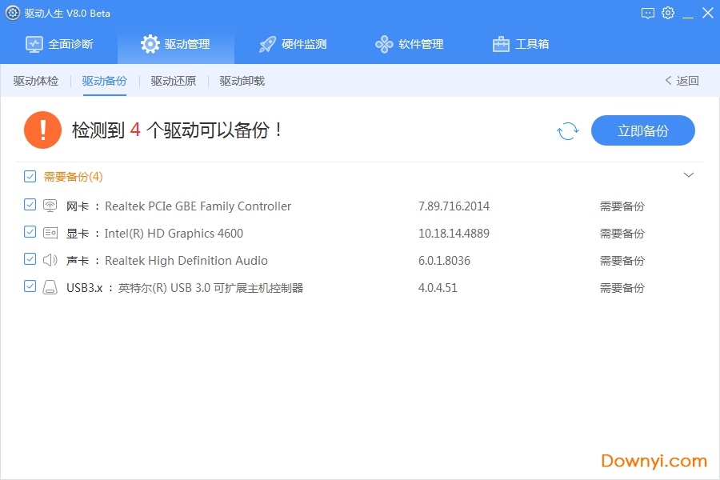Uncheck the Intel(R) HD Graphics 4600 checkbox
720x480 pixels.
click(x=30, y=233)
